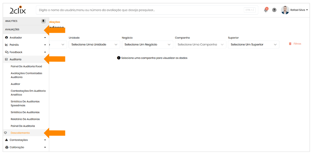The height and width of the screenshot is (154, 312).
Task: Click the top search input field
Action: pyautogui.click(x=140, y=10)
